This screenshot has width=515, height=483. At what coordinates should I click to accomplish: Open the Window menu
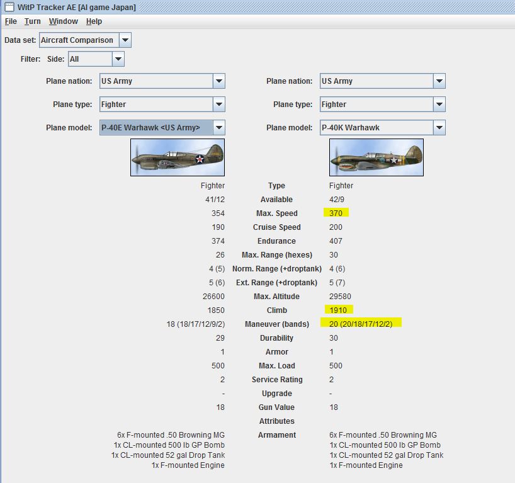pos(64,21)
